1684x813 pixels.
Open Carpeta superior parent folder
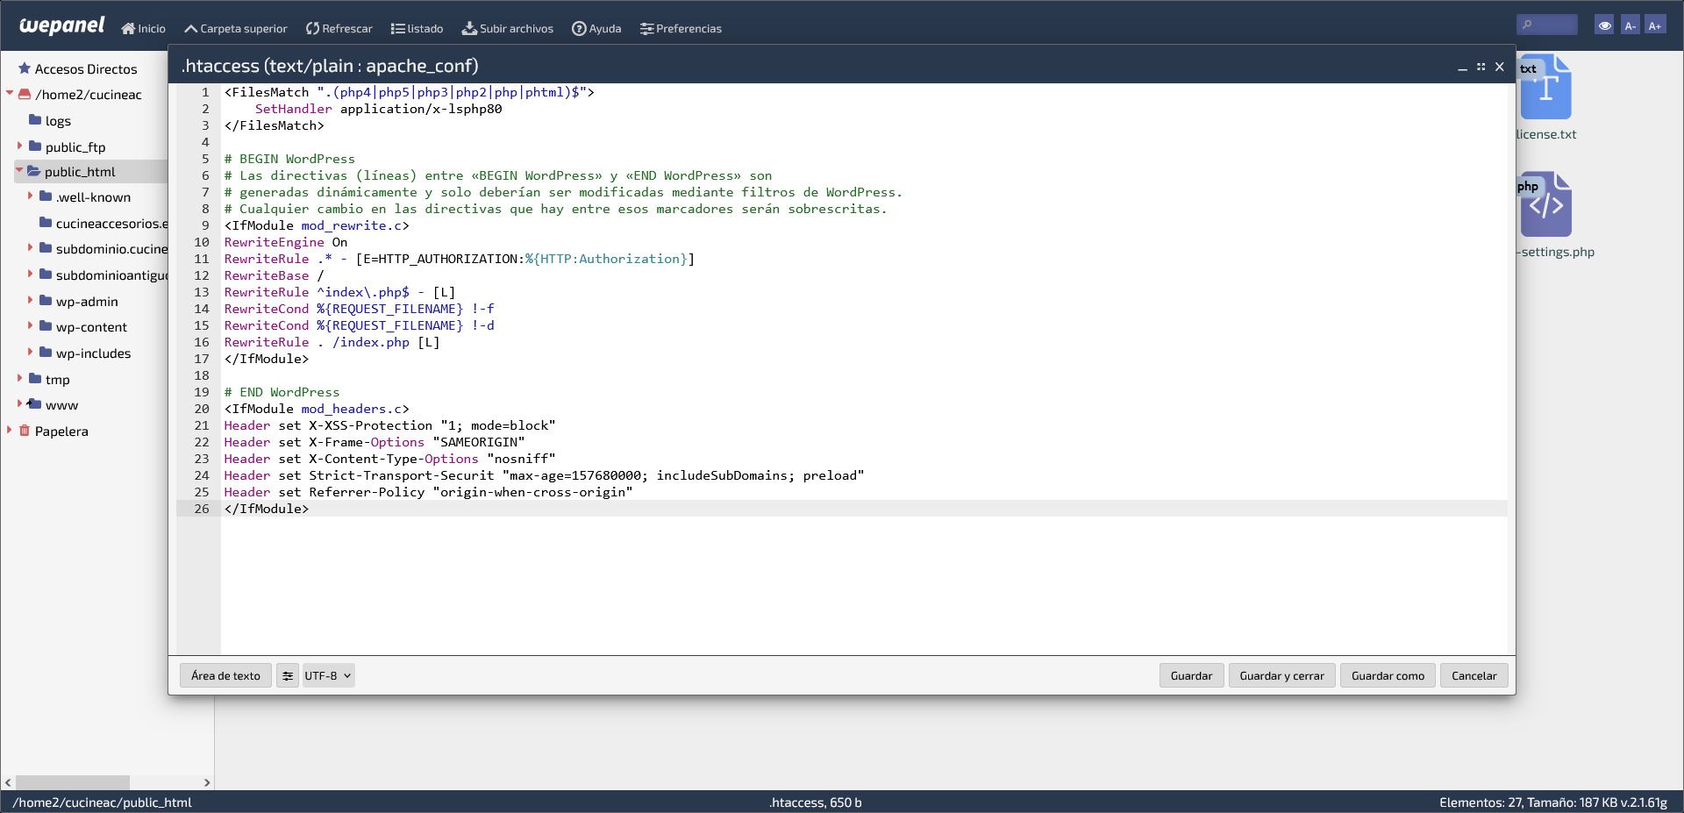click(x=235, y=28)
